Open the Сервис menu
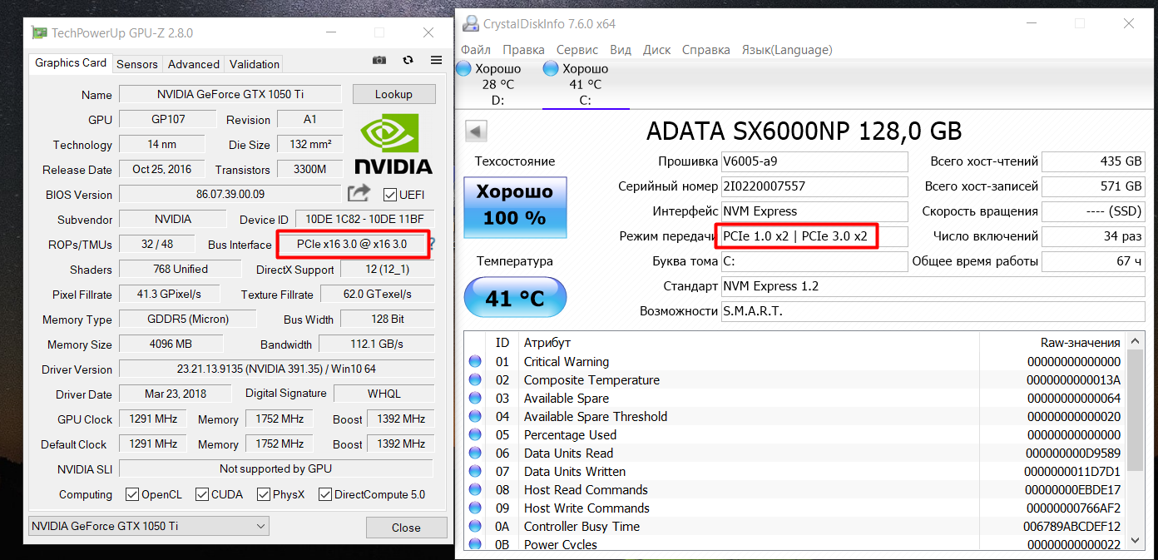 tap(577, 50)
